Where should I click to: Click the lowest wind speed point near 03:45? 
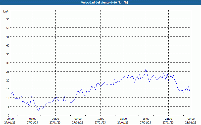click(x=39, y=110)
